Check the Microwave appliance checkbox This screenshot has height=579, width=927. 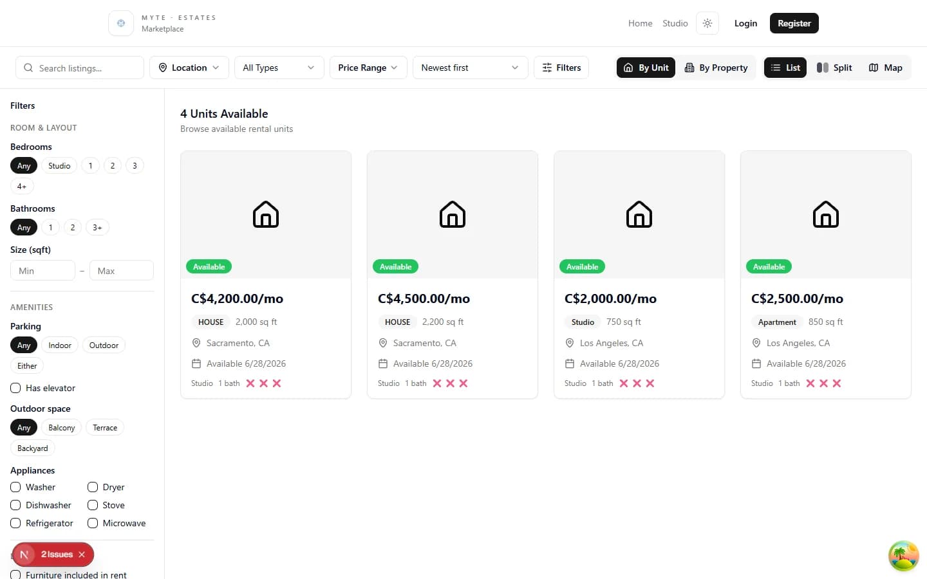coord(93,523)
